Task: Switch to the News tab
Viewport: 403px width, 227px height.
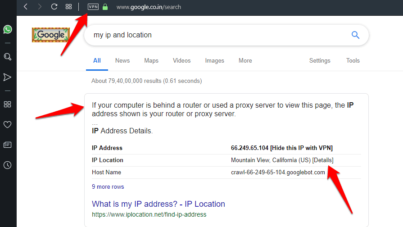Action: click(x=122, y=61)
